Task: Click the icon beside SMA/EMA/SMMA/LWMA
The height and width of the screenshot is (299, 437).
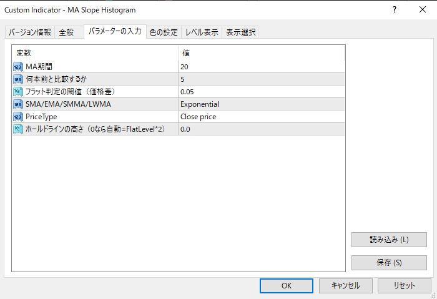Action: (x=17, y=104)
